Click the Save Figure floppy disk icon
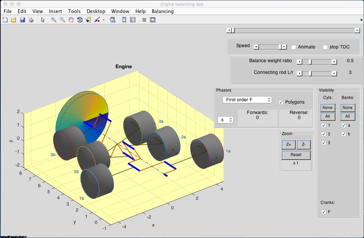This screenshot has width=364, height=238. (x=22, y=20)
